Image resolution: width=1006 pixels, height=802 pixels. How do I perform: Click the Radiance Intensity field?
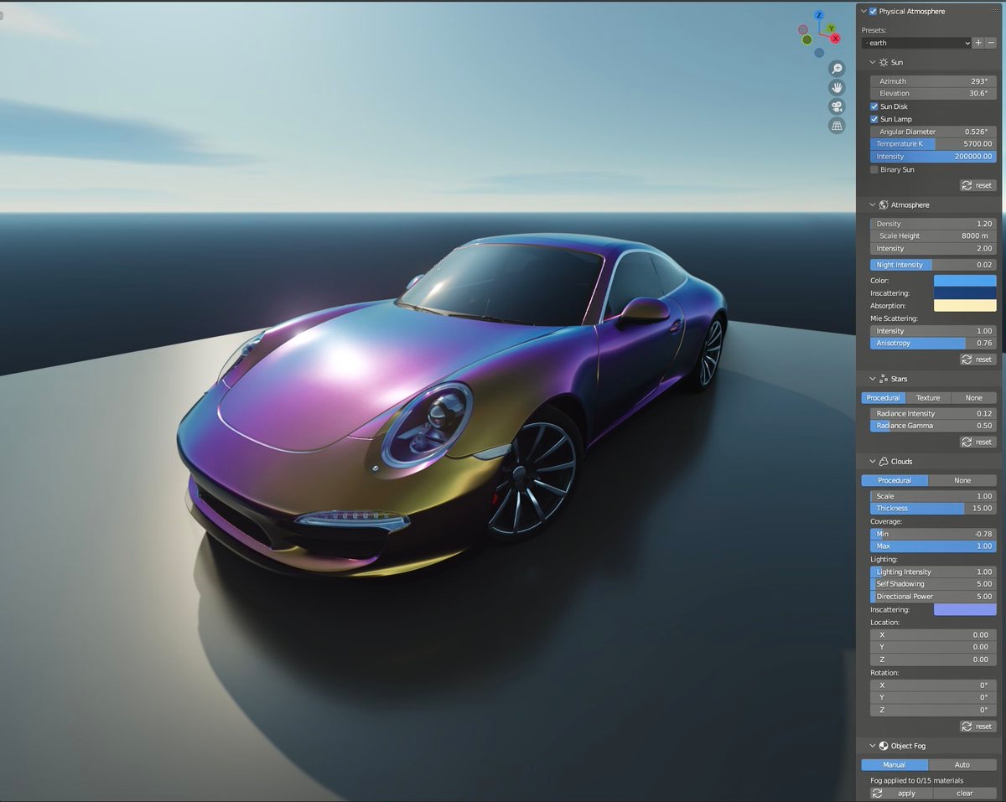coord(933,414)
